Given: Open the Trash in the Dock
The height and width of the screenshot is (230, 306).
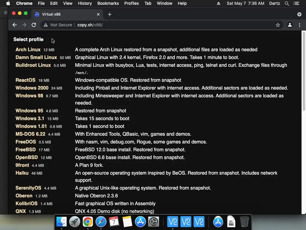Looking at the screenshot, I should [x=244, y=222].
